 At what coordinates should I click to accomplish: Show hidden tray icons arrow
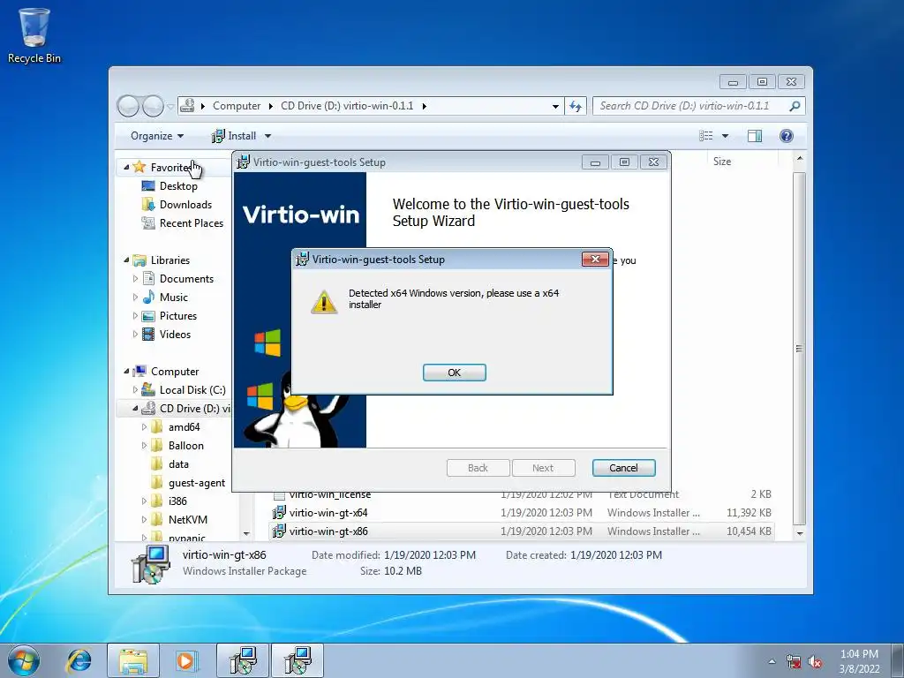(x=772, y=661)
